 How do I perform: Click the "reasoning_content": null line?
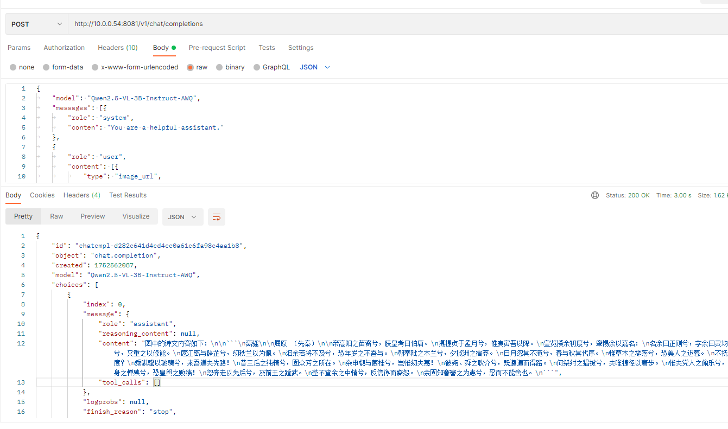click(x=149, y=334)
